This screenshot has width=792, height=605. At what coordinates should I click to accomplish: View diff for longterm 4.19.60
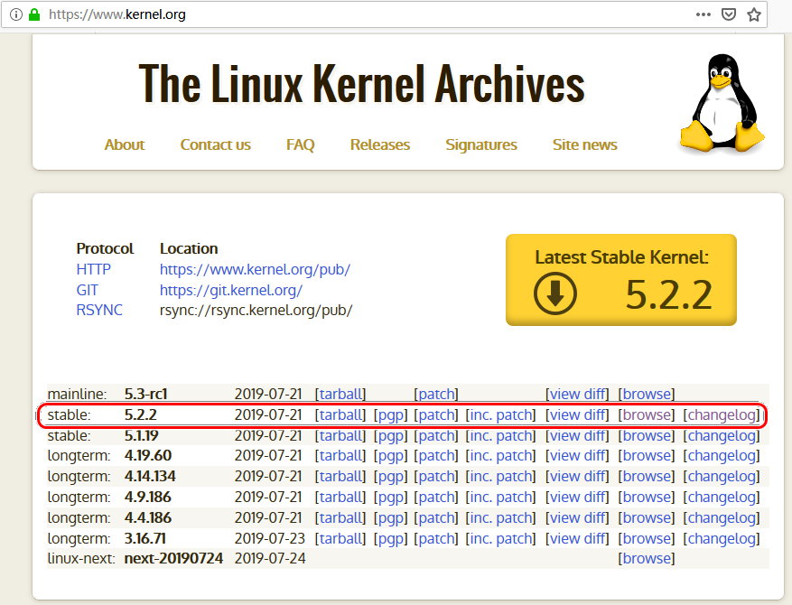pos(577,455)
